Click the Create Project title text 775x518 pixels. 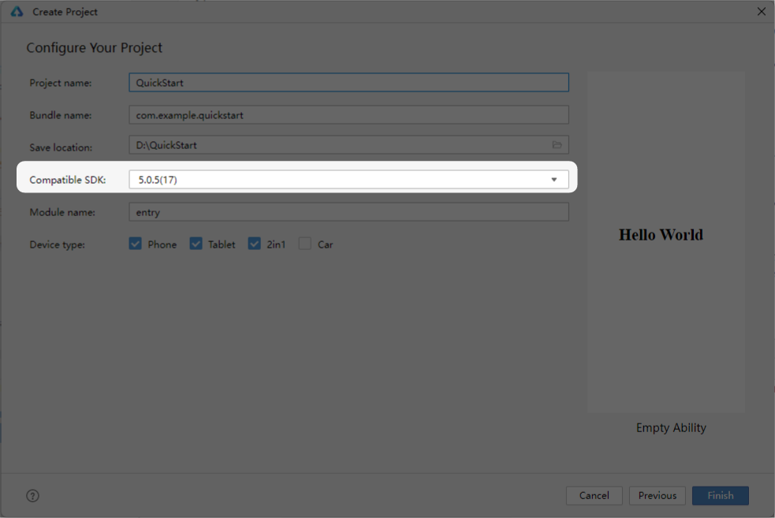pos(65,12)
